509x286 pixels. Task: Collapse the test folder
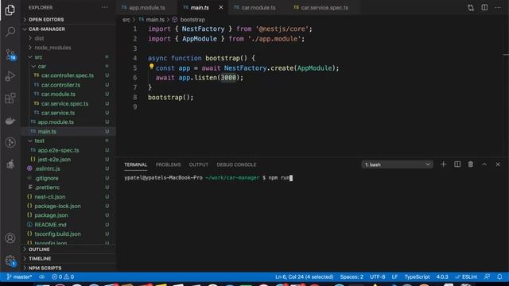68,141
